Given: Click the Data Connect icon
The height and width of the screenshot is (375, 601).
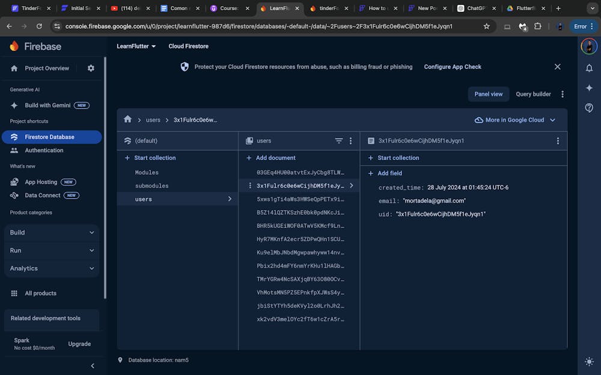Looking at the screenshot, I should 14,195.
